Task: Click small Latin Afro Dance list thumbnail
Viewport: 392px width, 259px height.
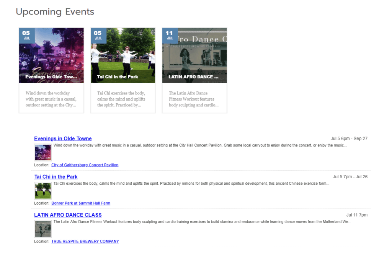Action: coord(43,229)
